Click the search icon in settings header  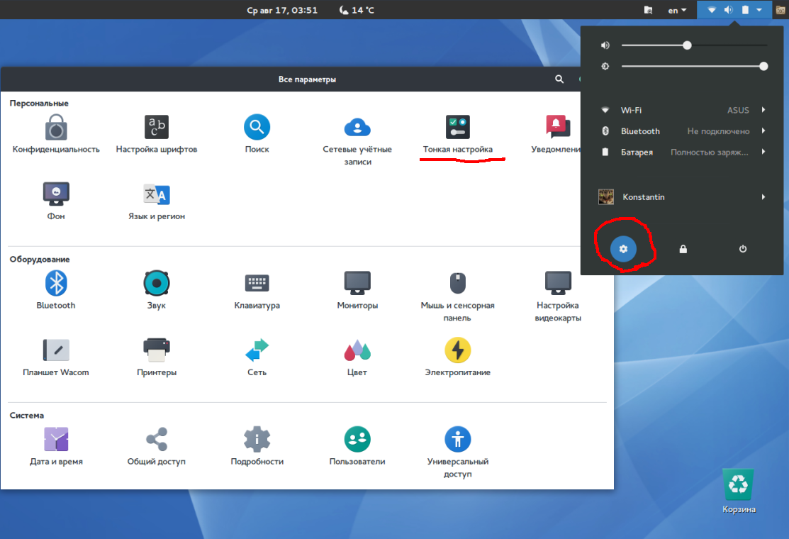pos(559,79)
